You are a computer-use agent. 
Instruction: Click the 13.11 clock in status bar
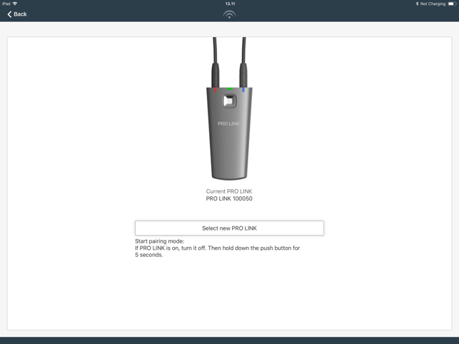coord(230,4)
